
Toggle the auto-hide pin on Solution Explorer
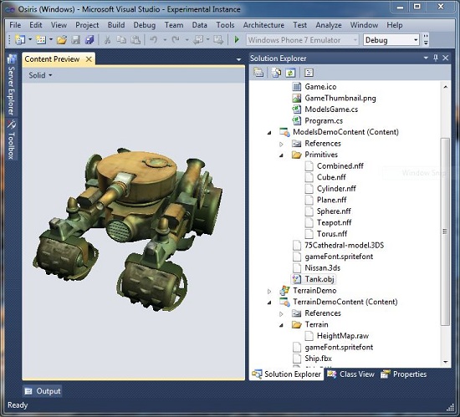436,58
